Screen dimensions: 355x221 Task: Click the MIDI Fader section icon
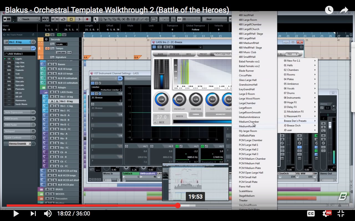click(33, 125)
